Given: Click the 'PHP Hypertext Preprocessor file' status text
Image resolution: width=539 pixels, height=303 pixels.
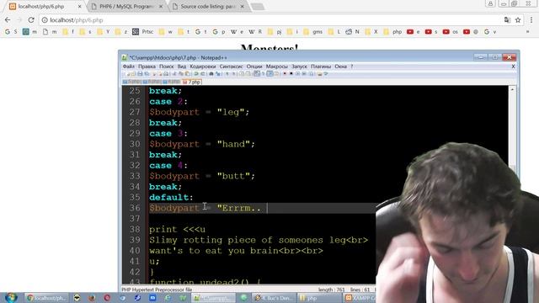Looking at the screenshot, I should pos(157,290).
